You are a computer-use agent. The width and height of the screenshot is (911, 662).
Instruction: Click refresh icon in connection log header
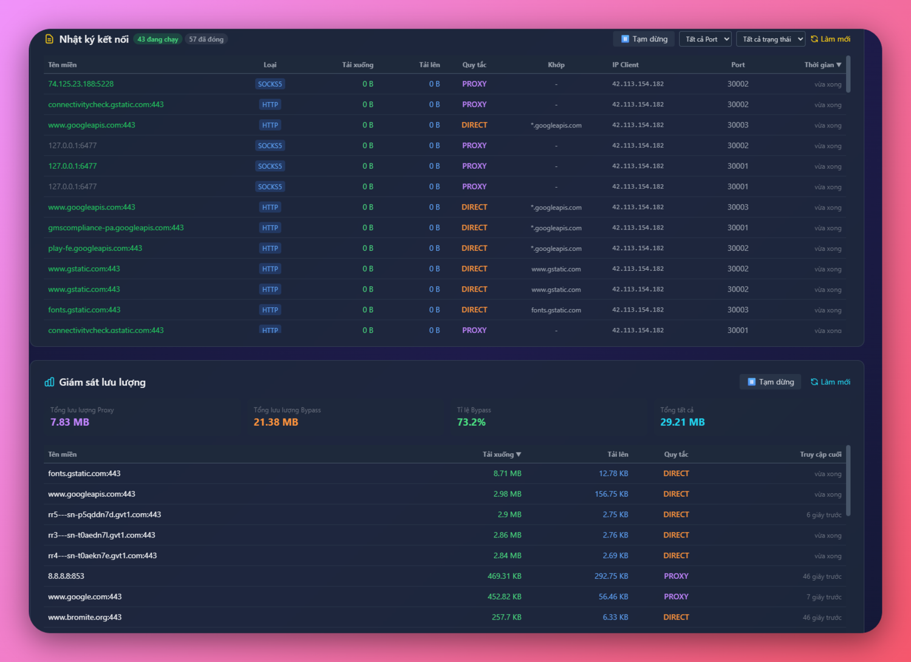tap(814, 39)
